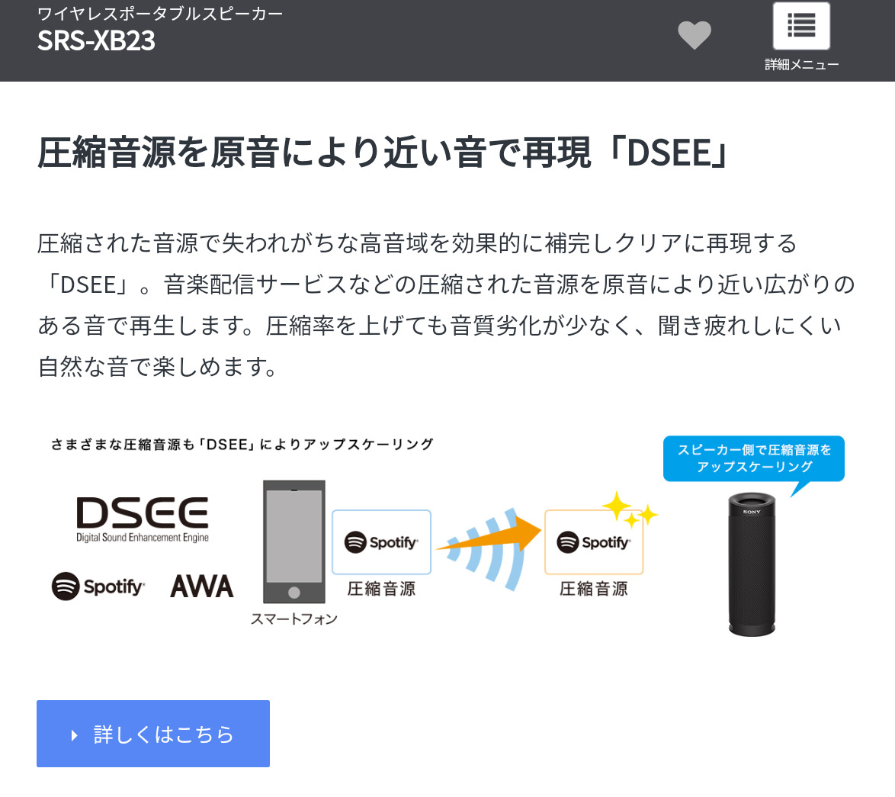Click the 詳細メニュー label text
The height and width of the screenshot is (797, 895).
(801, 65)
